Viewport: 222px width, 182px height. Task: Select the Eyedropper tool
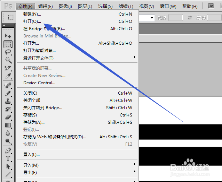tap(8, 76)
